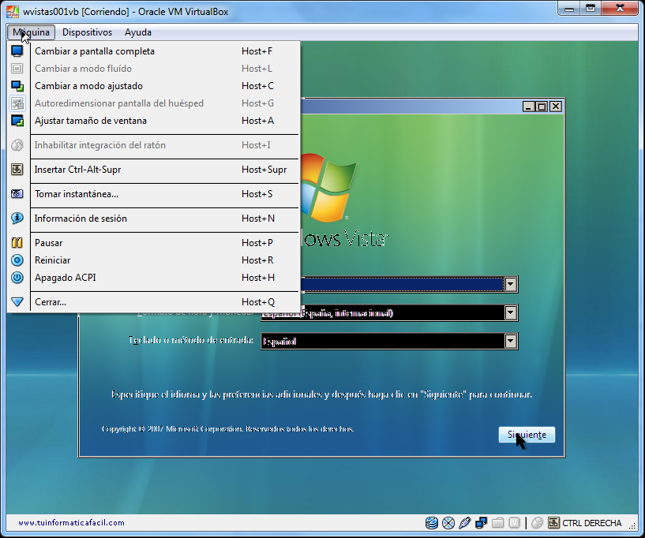The width and height of the screenshot is (645, 538).
Task: Maximize the Vista setup dialog
Action: click(542, 106)
